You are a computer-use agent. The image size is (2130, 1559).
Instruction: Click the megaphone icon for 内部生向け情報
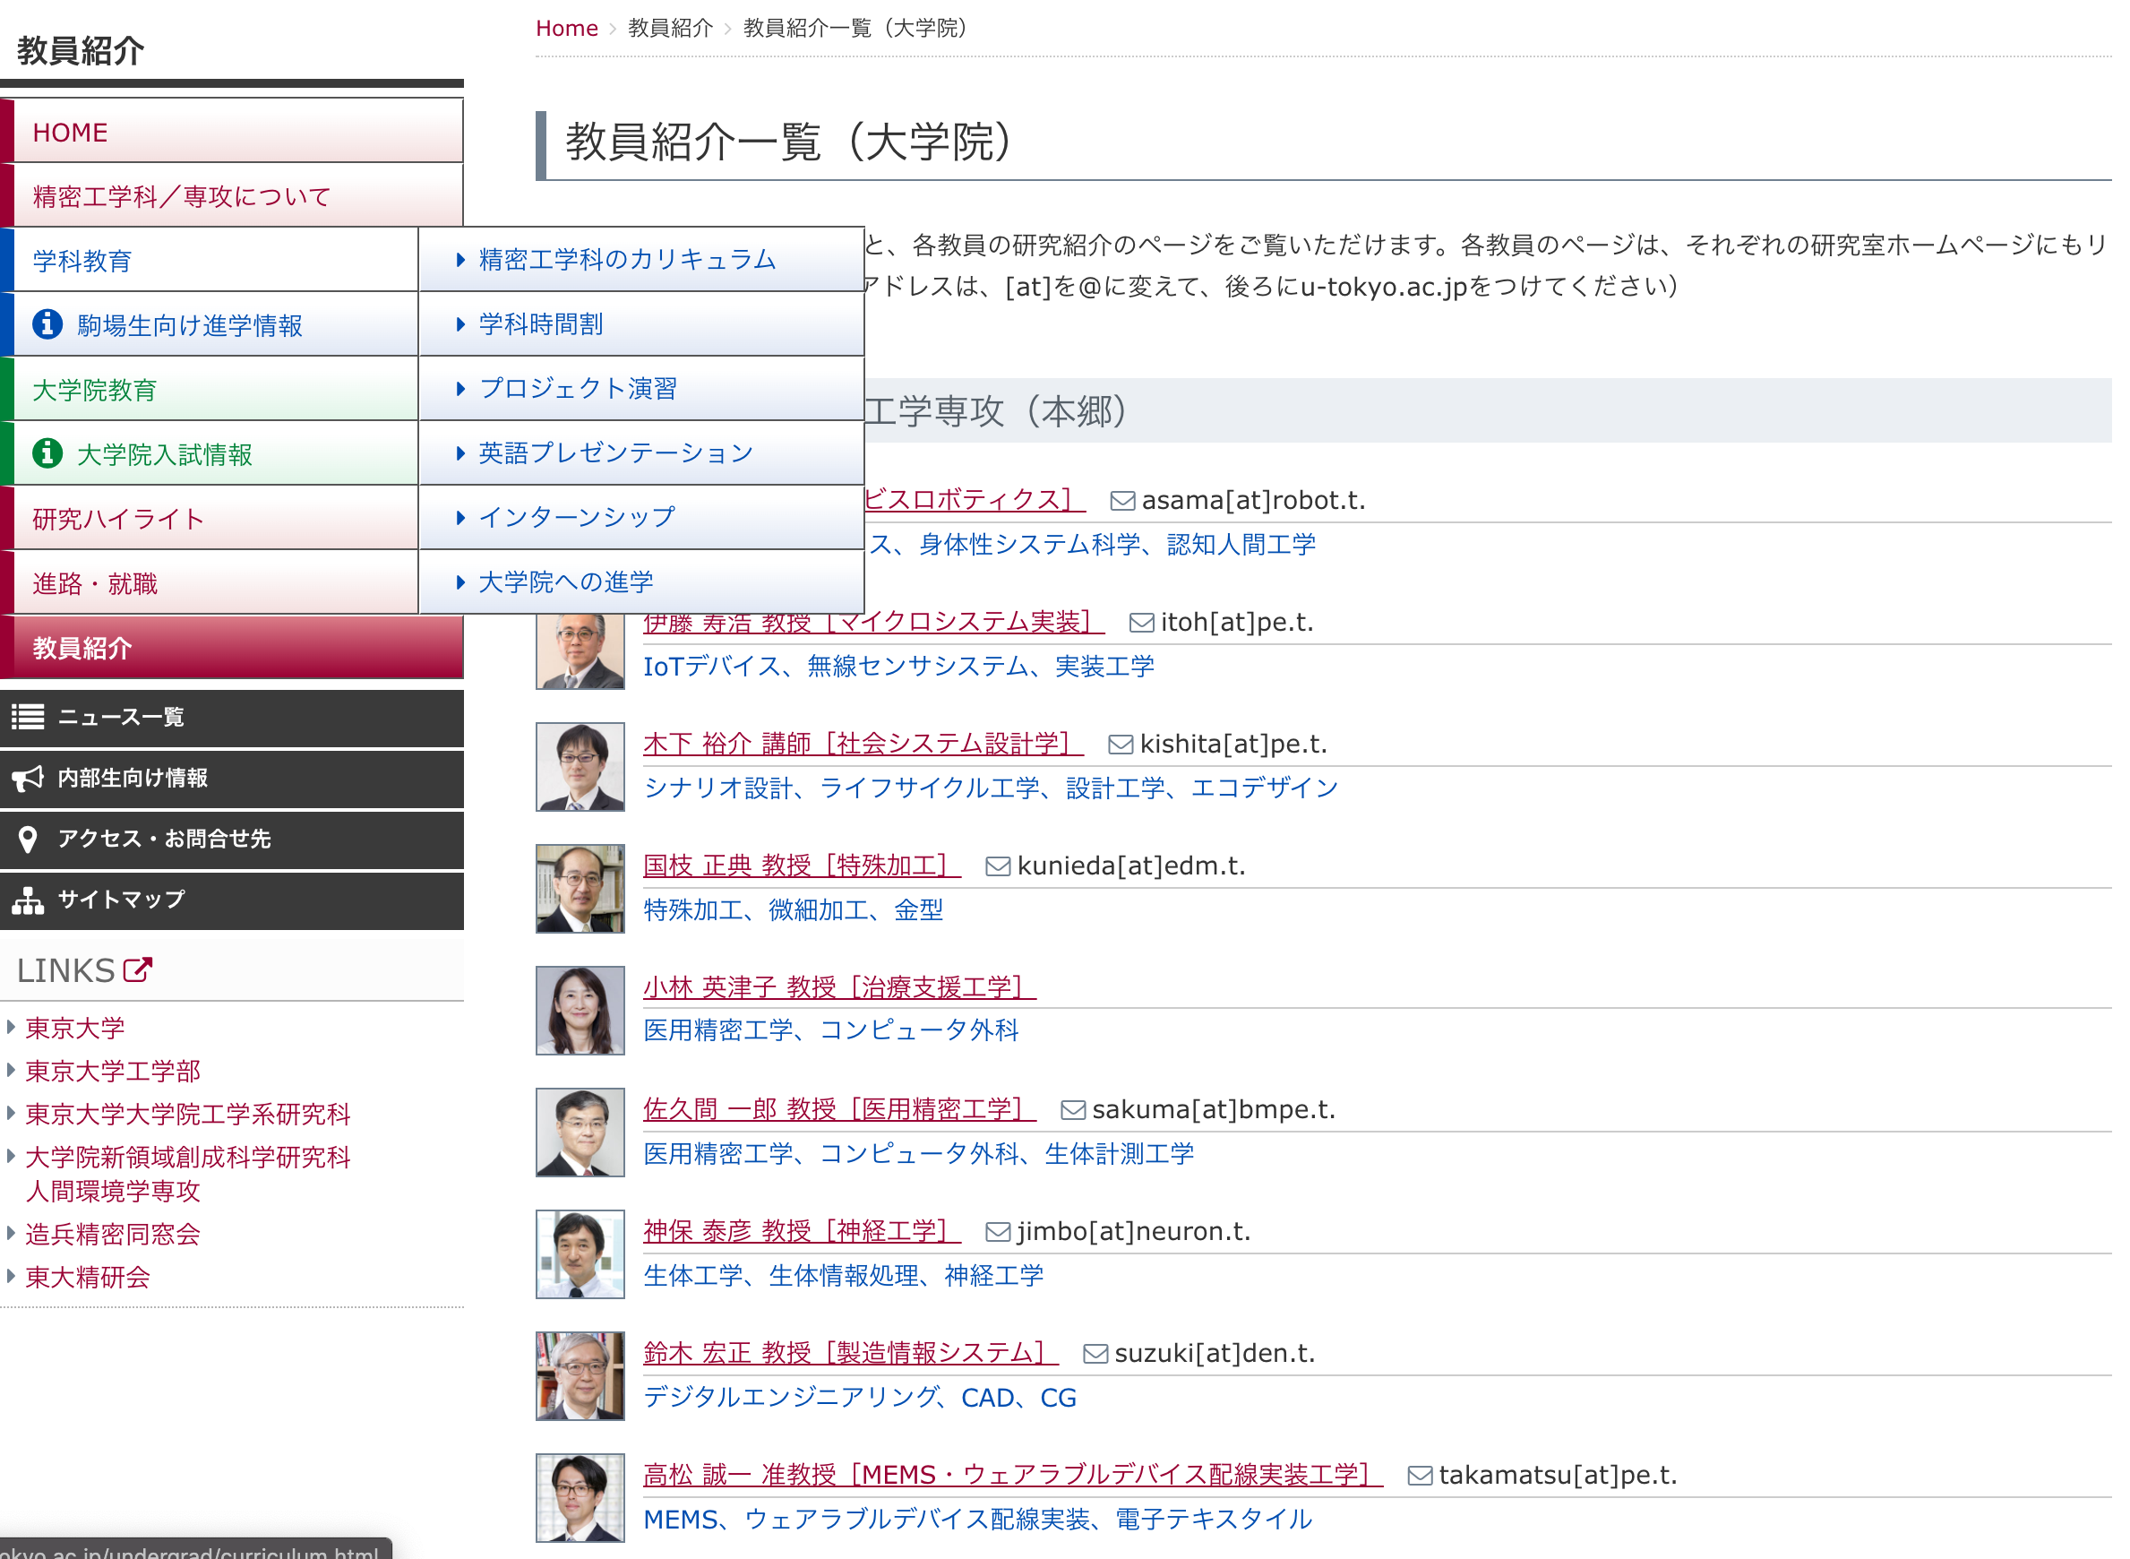[28, 779]
